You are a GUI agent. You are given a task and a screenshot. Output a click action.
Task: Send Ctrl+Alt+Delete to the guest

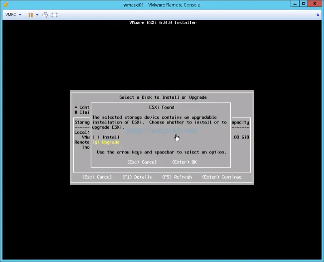coord(45,15)
